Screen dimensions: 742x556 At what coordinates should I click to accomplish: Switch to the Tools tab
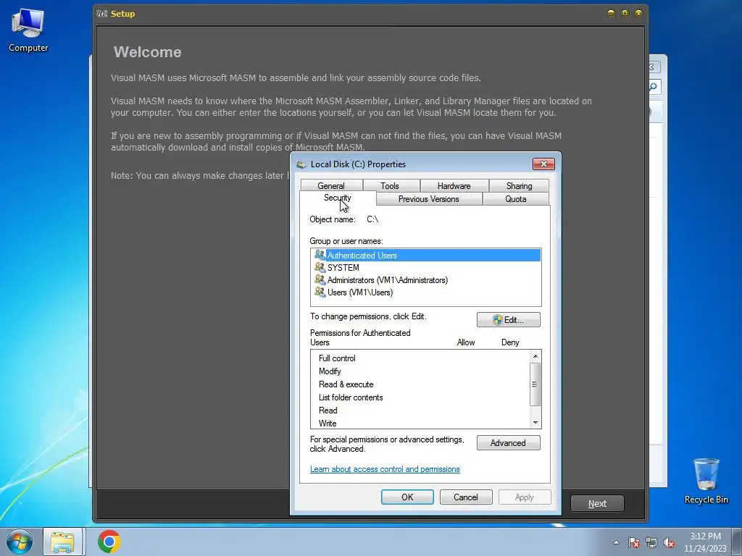click(x=390, y=186)
